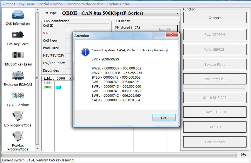Click Update Online
The width and height of the screenshot is (251, 163).
(118, 4)
